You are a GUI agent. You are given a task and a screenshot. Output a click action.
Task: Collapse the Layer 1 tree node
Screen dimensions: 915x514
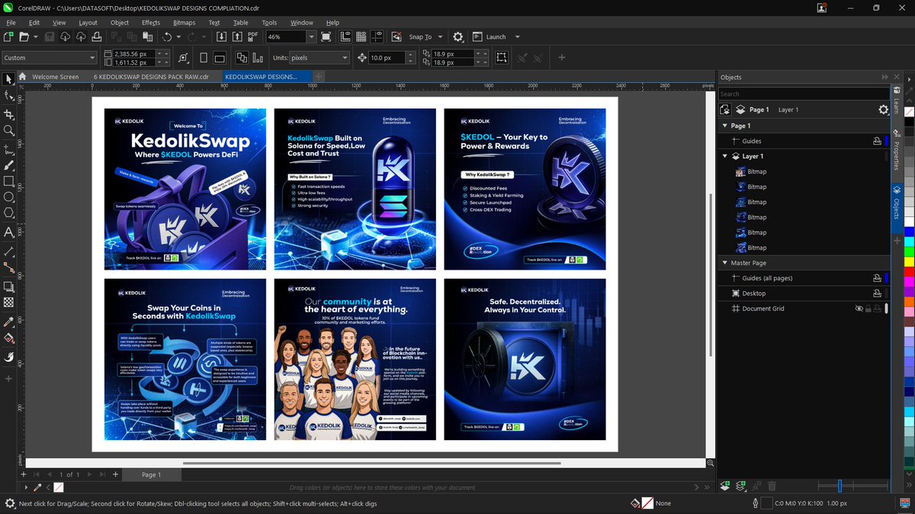(x=724, y=156)
